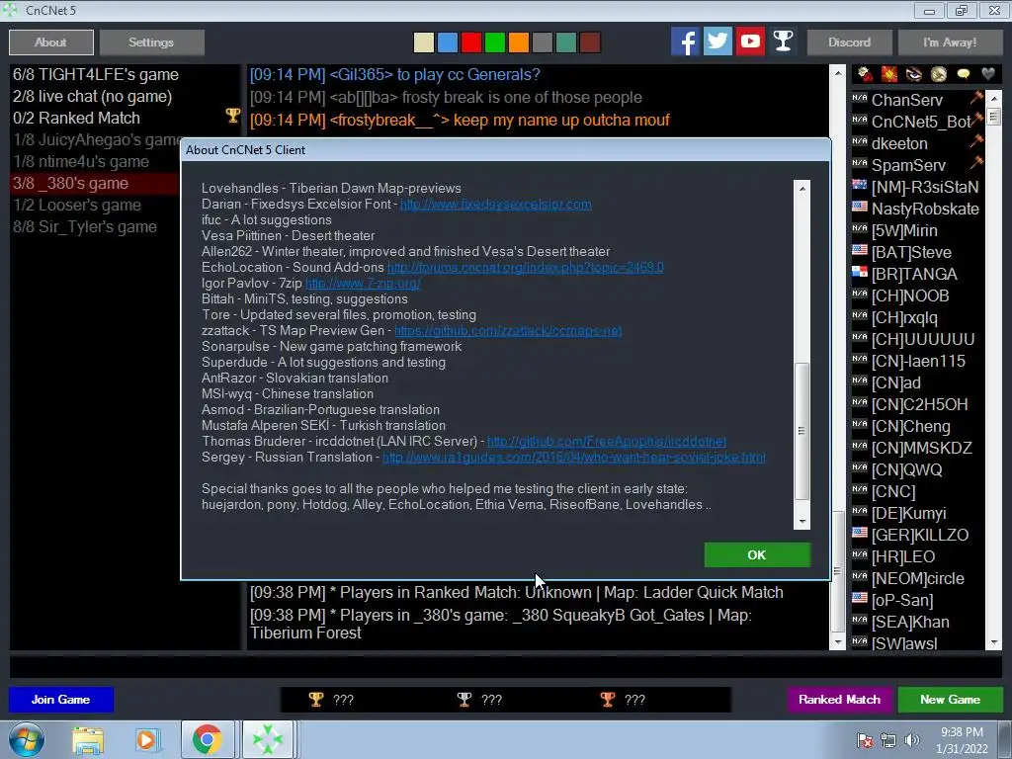This screenshot has height=759, width=1012.
Task: Select player [GER]KILLZO in user list
Action: click(x=920, y=535)
